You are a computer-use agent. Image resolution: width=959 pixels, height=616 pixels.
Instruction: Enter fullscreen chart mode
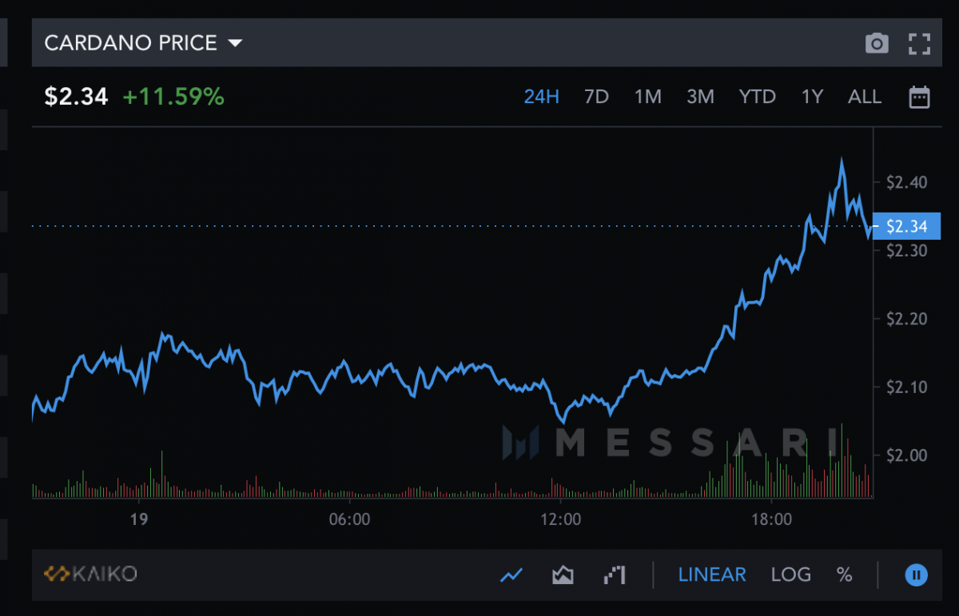pyautogui.click(x=920, y=43)
